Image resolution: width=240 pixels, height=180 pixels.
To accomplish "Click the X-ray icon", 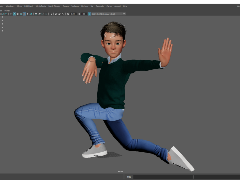I will click(56, 14).
